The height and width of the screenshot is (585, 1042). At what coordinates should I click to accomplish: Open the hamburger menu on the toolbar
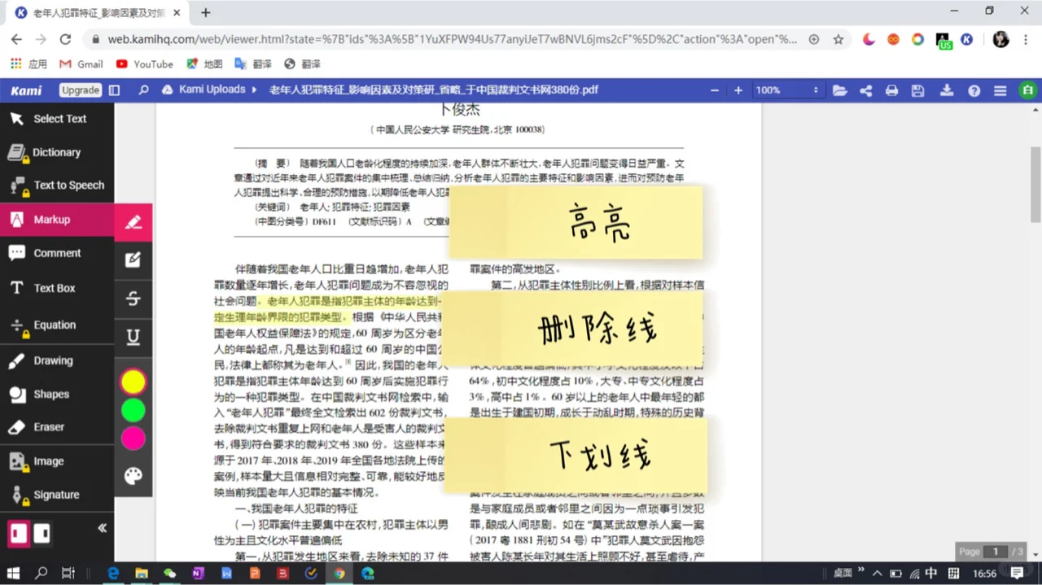tap(1000, 90)
